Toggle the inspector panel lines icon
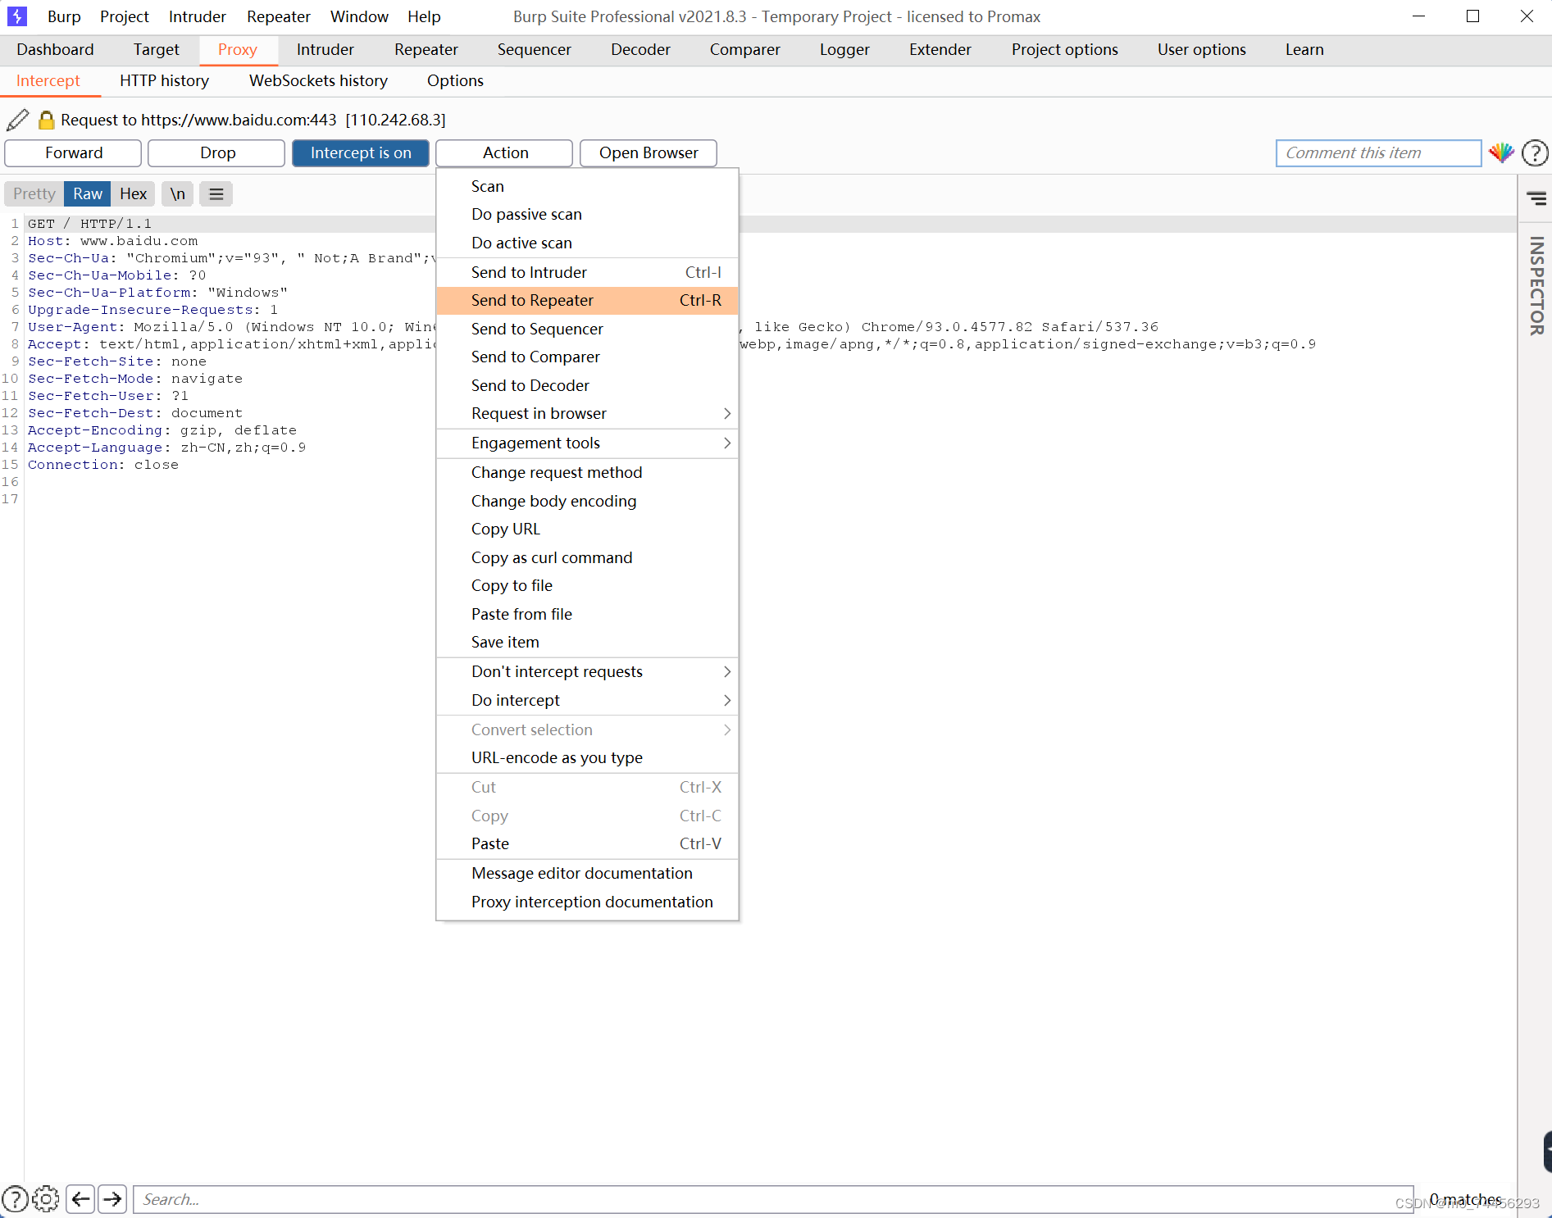The height and width of the screenshot is (1218, 1552). click(1536, 198)
